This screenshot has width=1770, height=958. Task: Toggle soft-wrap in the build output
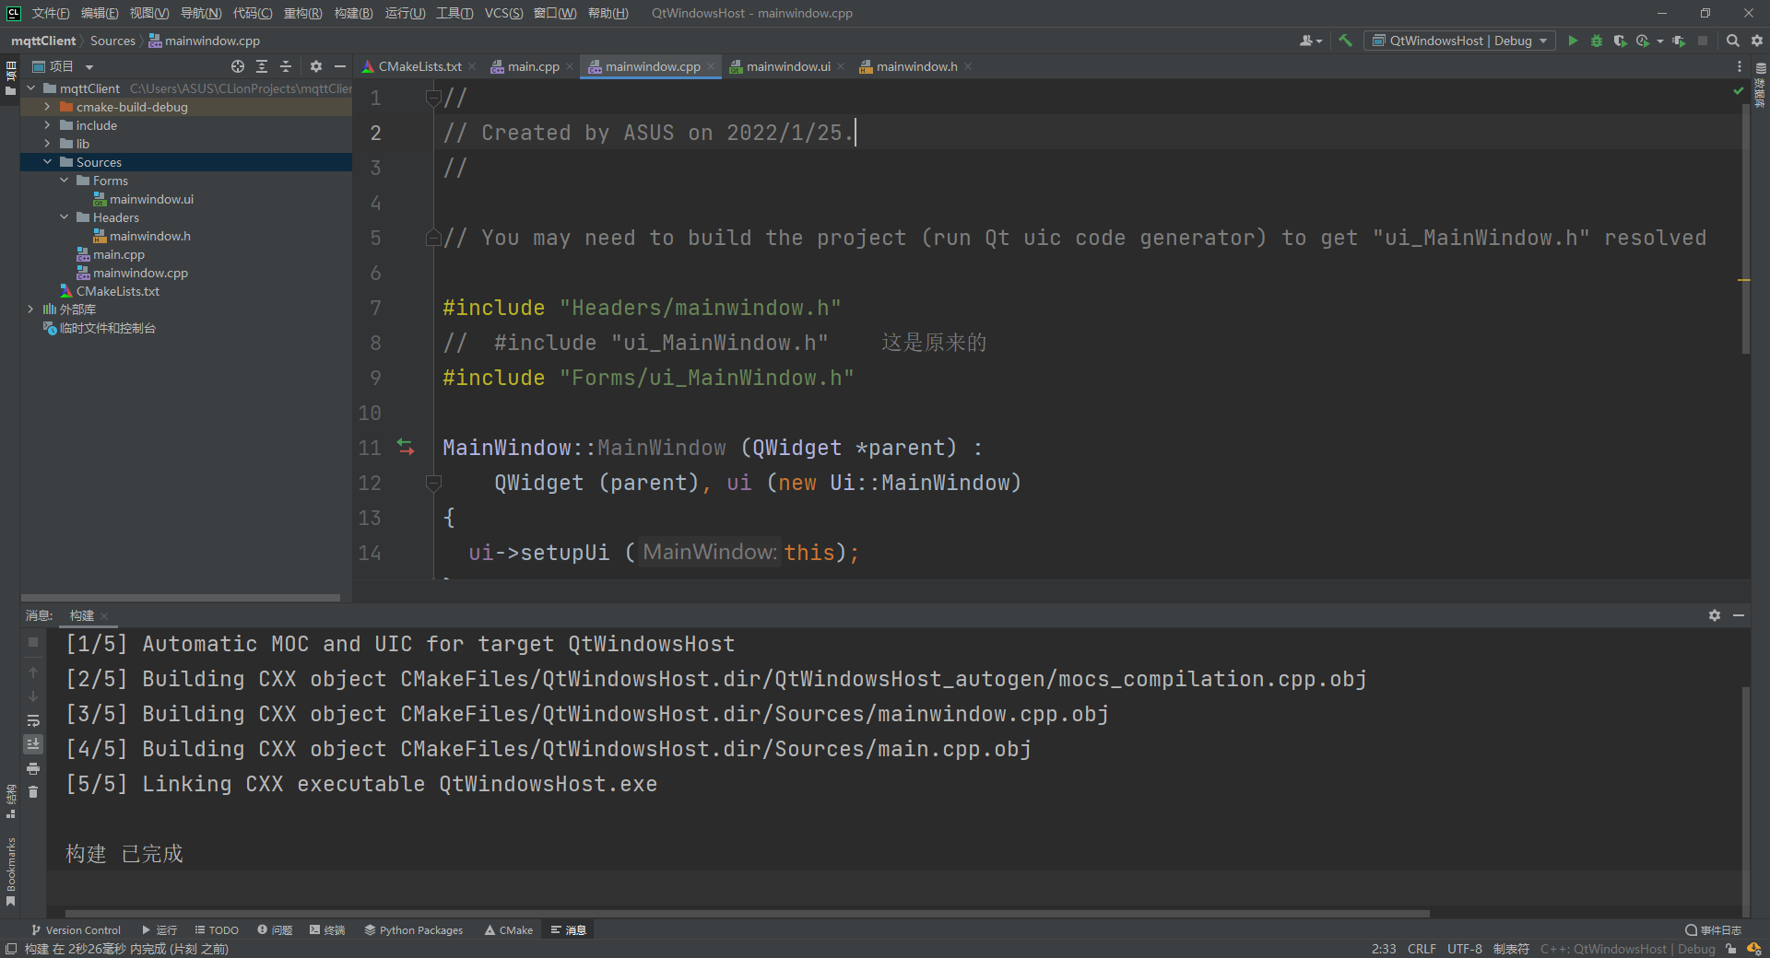[x=33, y=720]
